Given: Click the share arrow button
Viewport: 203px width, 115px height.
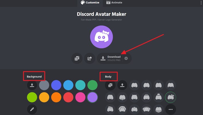Looking at the screenshot, I should click(89, 58).
